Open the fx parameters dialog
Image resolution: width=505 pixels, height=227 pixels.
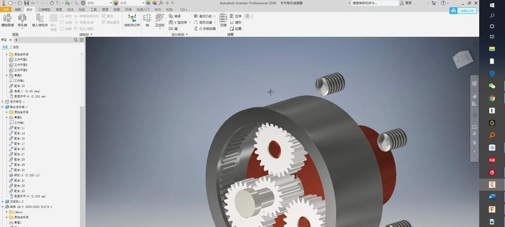[x=161, y=3]
